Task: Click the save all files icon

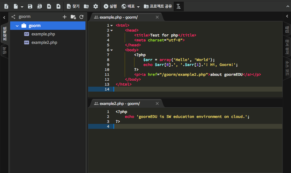Action: 40,6
